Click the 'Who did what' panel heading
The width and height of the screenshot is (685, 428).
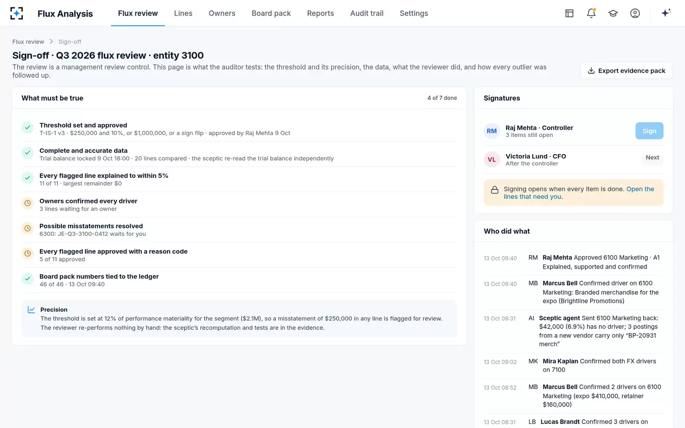507,231
